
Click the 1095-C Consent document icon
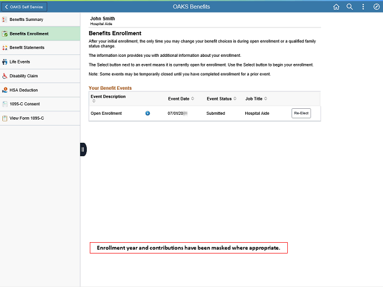pos(5,104)
